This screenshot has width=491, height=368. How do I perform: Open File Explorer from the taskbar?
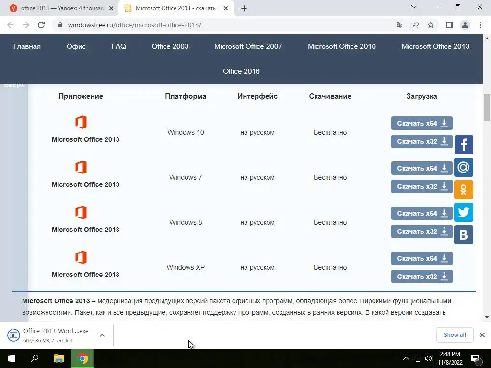59,358
